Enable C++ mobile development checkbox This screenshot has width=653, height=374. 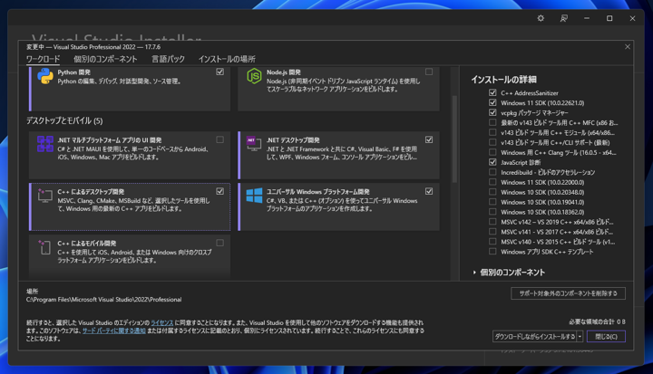tap(219, 243)
